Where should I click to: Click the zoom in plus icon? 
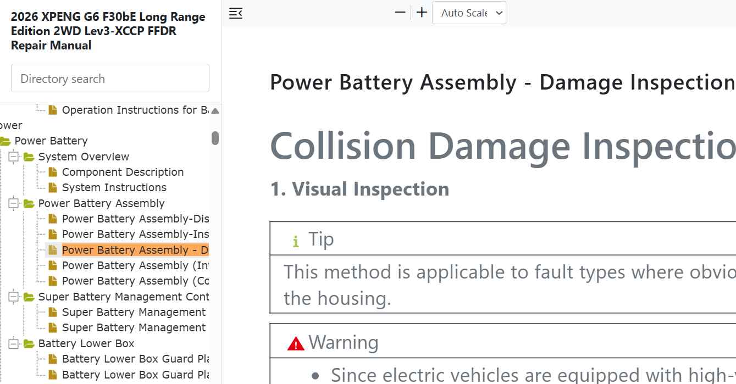(x=422, y=13)
